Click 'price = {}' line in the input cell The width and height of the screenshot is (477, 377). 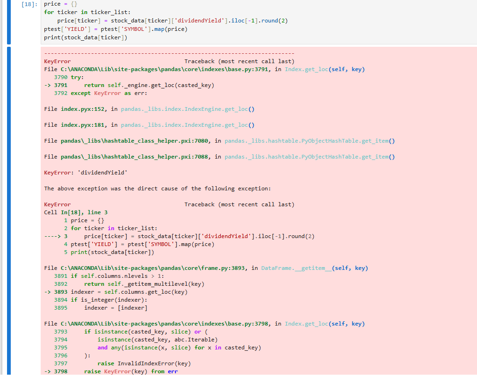[60, 4]
